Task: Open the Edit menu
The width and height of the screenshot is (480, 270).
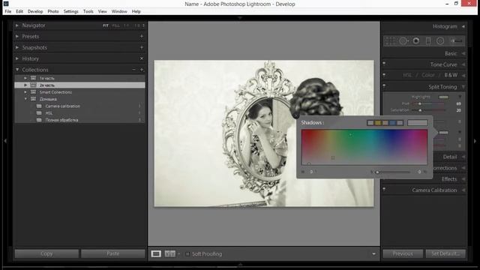Action: pos(19,11)
